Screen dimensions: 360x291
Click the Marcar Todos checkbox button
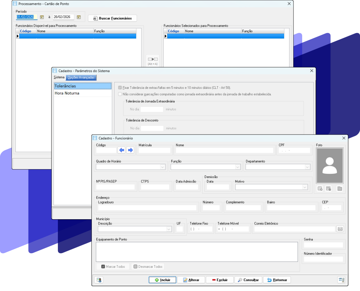click(113, 267)
